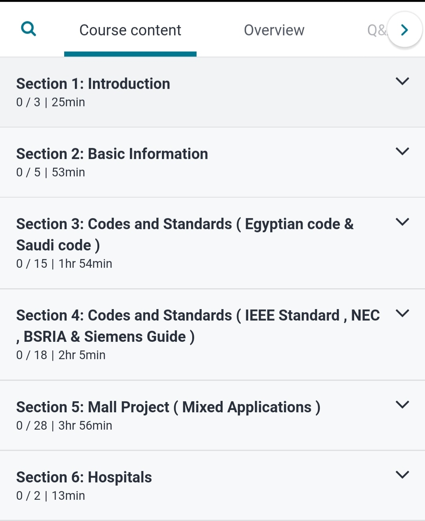Open the Section 1: Introduction title

[x=93, y=84]
